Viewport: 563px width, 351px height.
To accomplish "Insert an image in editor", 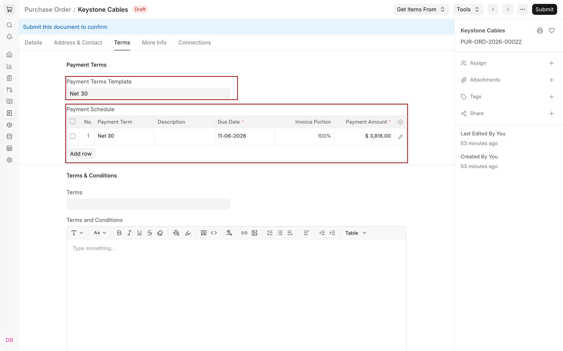I will coord(254,233).
